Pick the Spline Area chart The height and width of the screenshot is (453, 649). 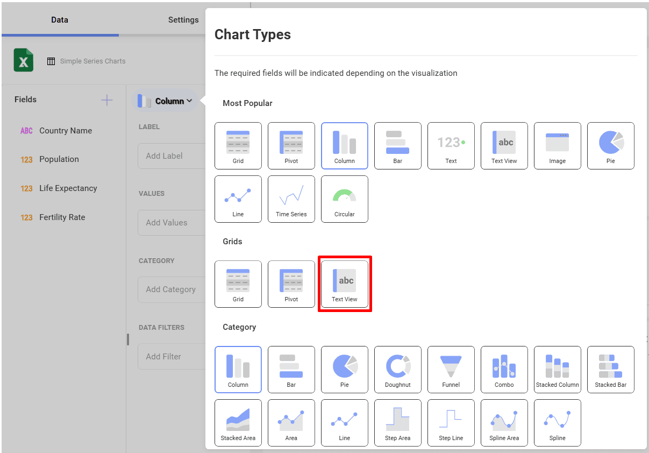pyautogui.click(x=504, y=423)
